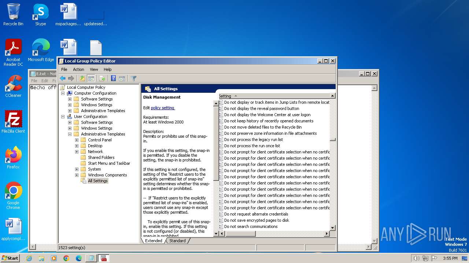
Task: Open the View menu
Action: (94, 69)
